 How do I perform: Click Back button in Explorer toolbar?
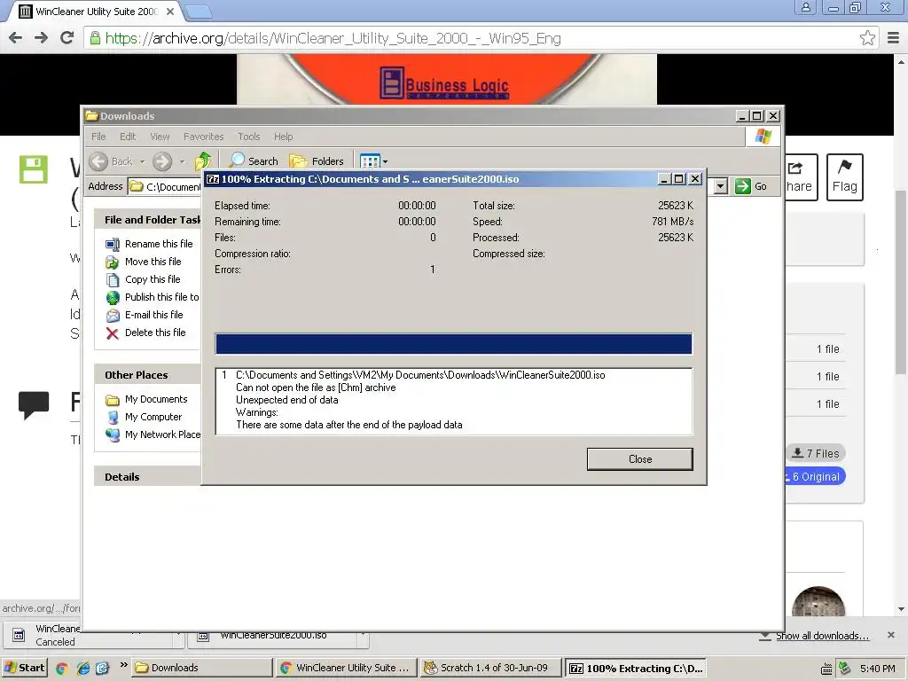point(111,161)
